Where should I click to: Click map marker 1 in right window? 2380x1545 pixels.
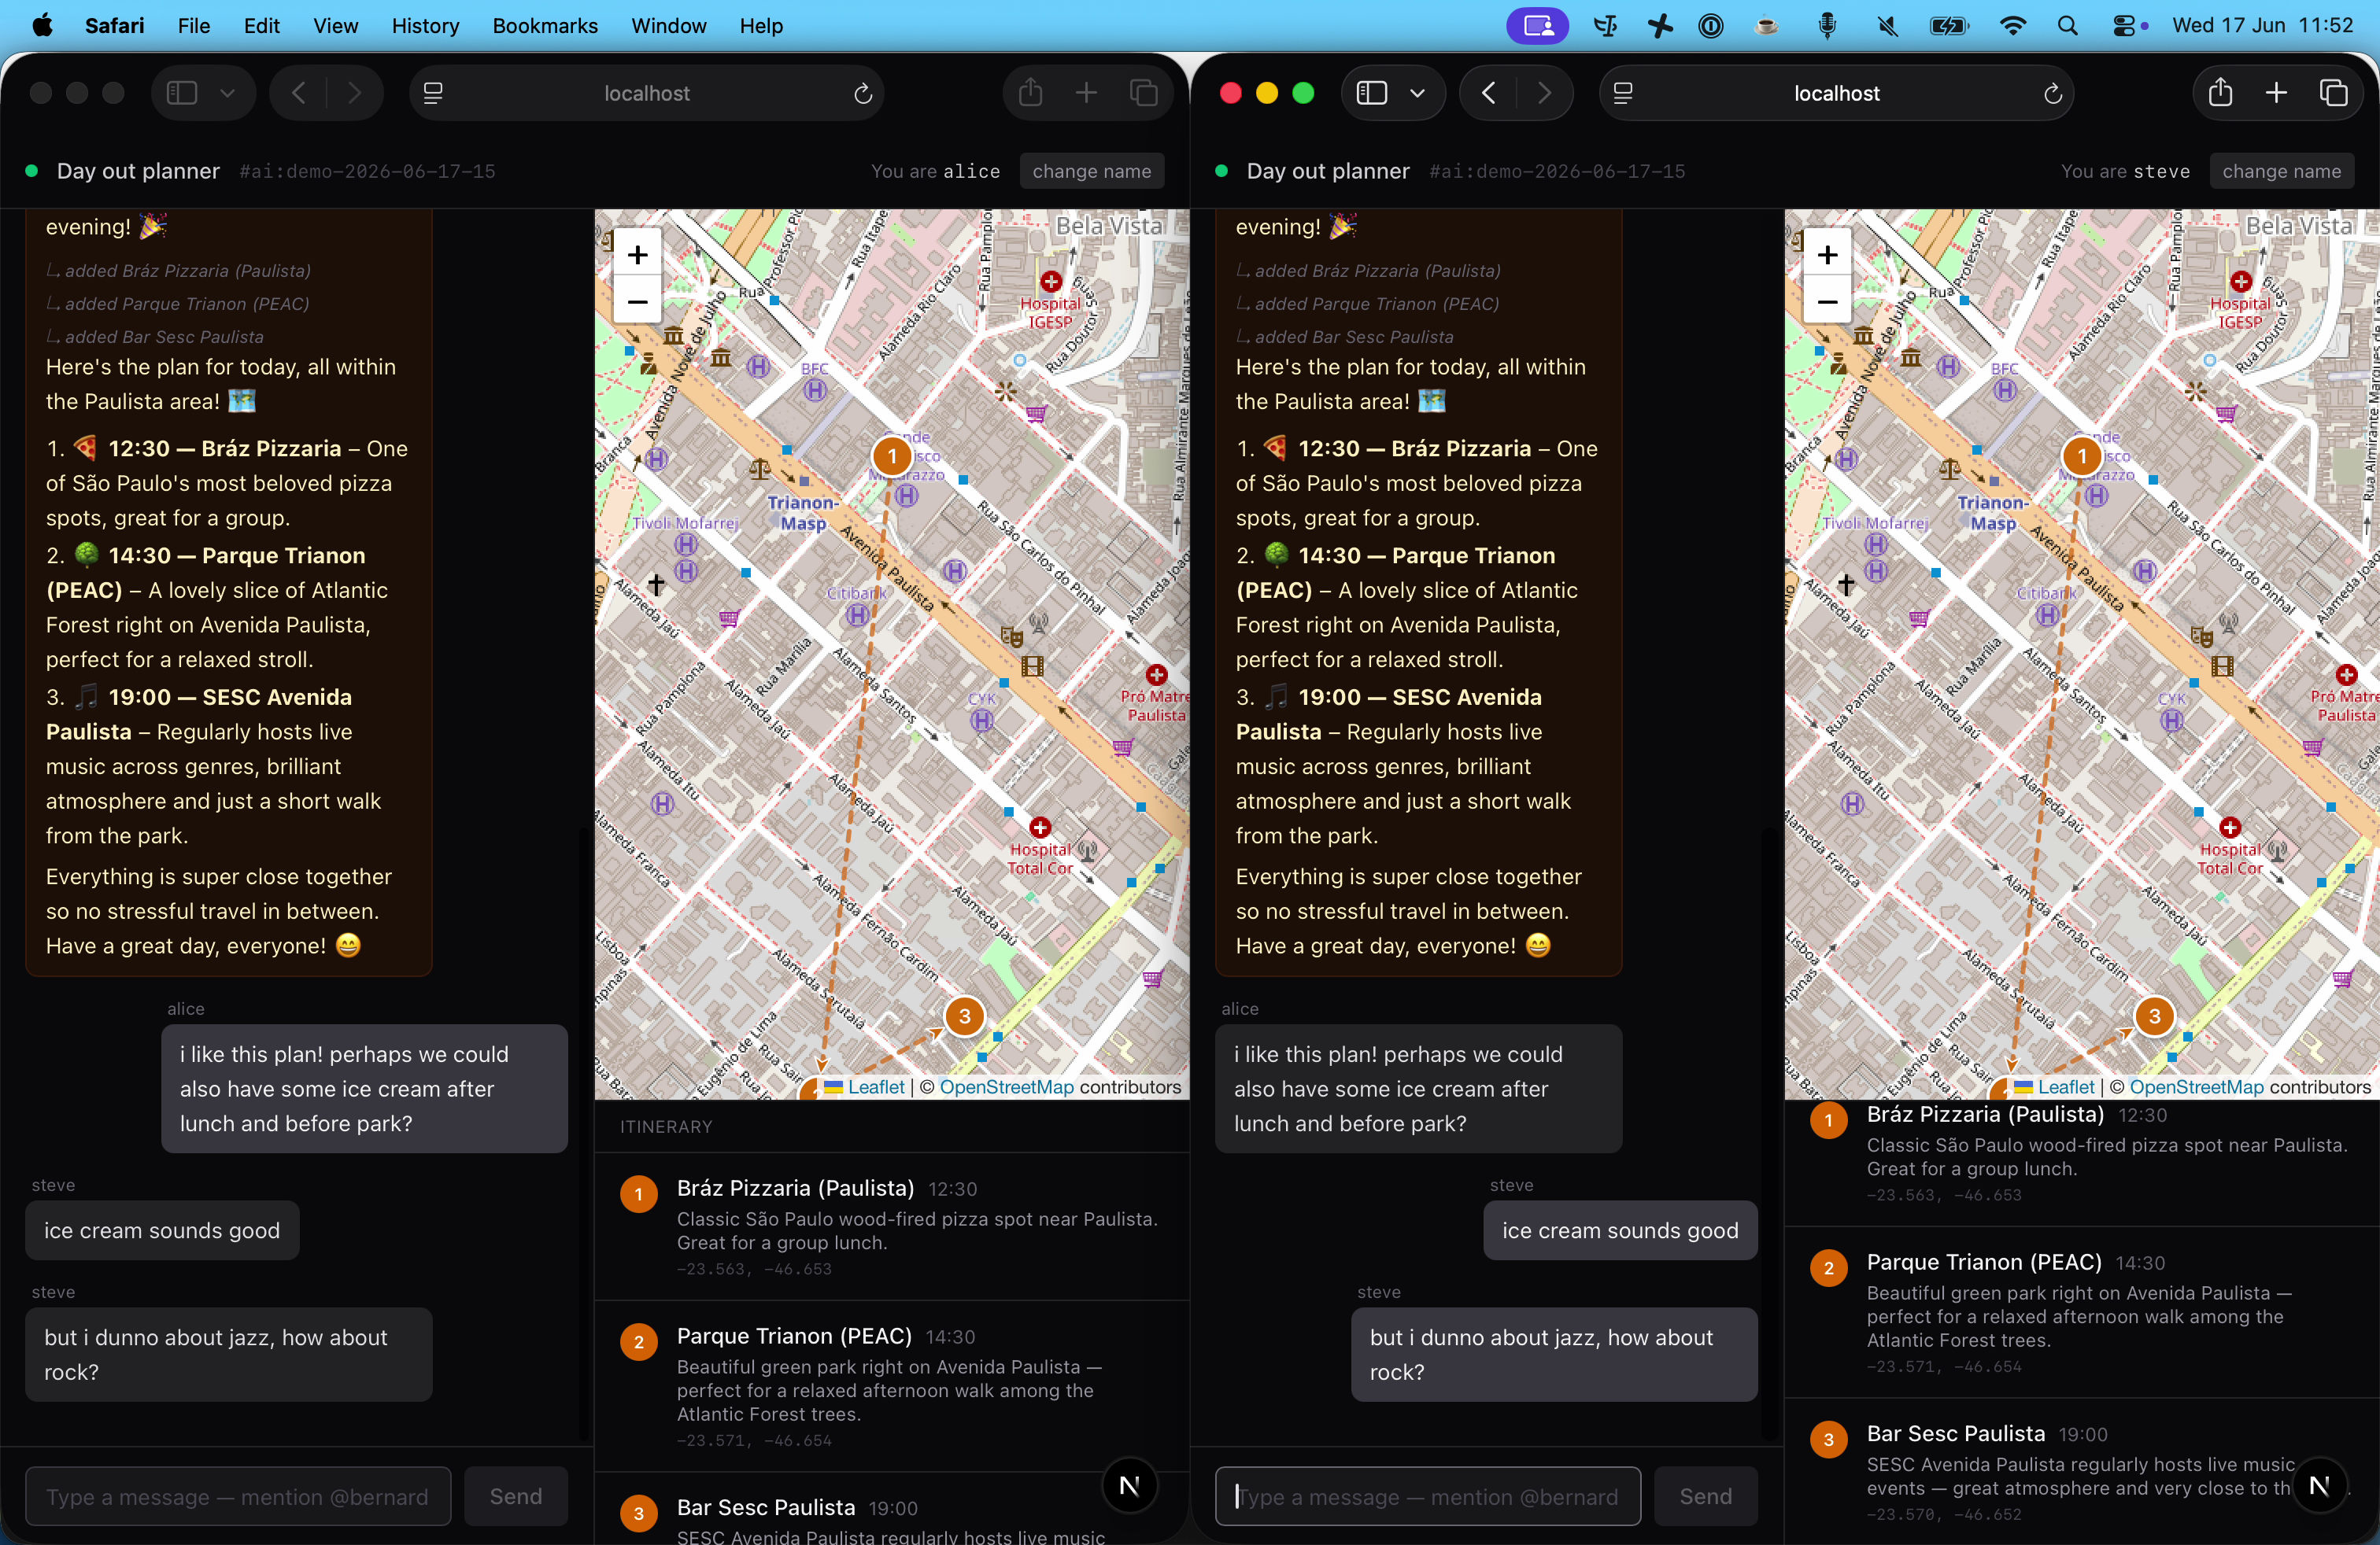(2082, 457)
